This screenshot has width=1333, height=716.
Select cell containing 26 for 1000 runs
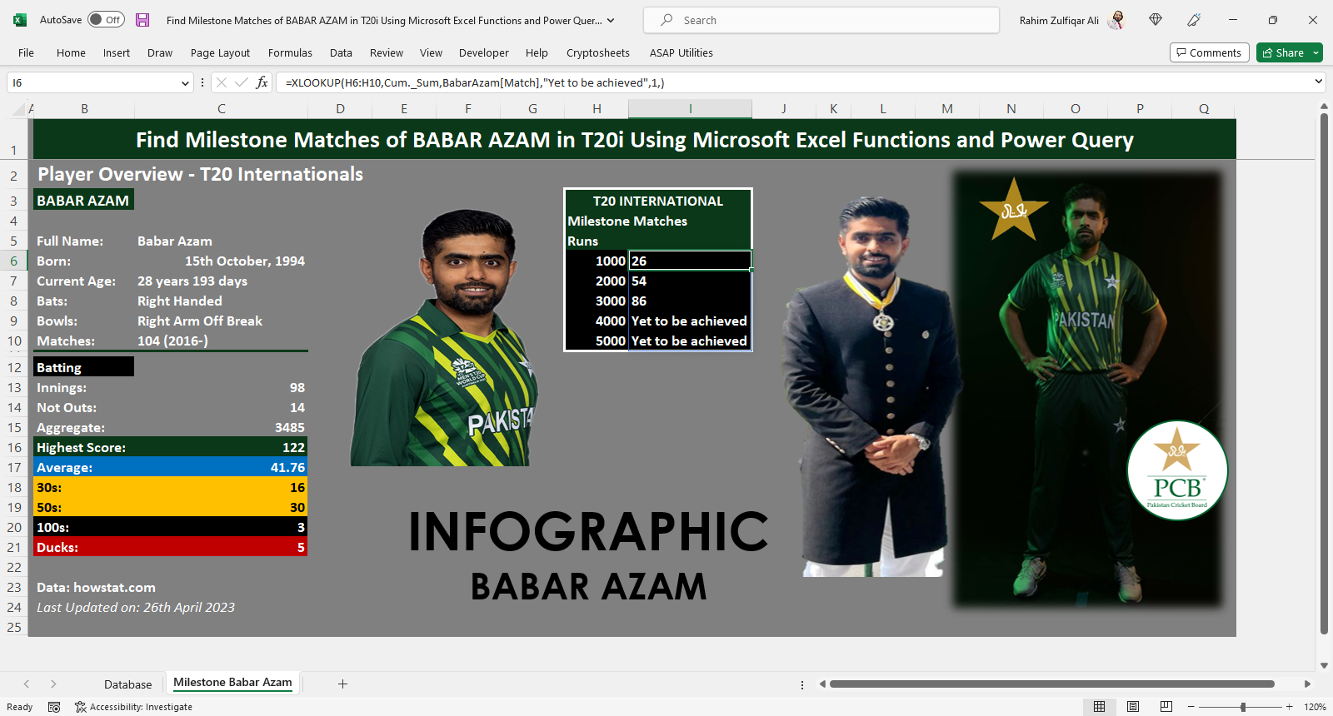690,261
